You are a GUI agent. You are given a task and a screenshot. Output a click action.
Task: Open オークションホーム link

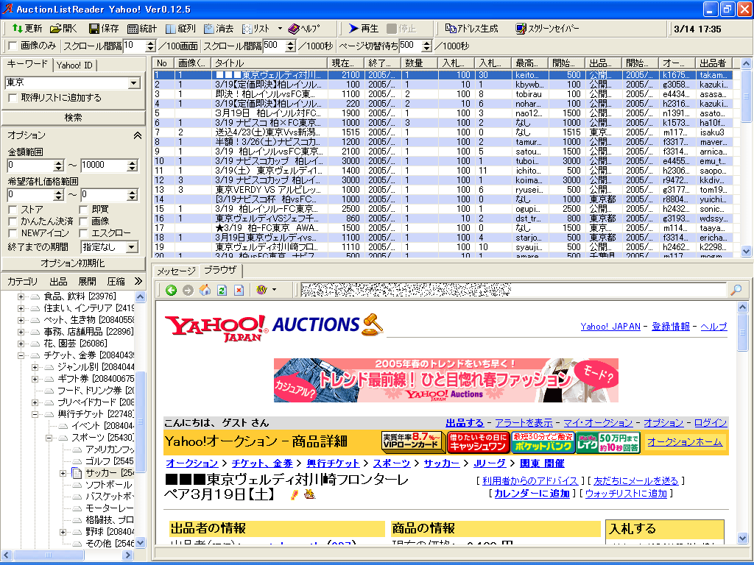tap(684, 442)
